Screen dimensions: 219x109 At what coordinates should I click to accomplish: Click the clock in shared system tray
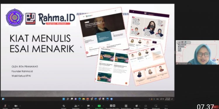[x=168, y=99]
